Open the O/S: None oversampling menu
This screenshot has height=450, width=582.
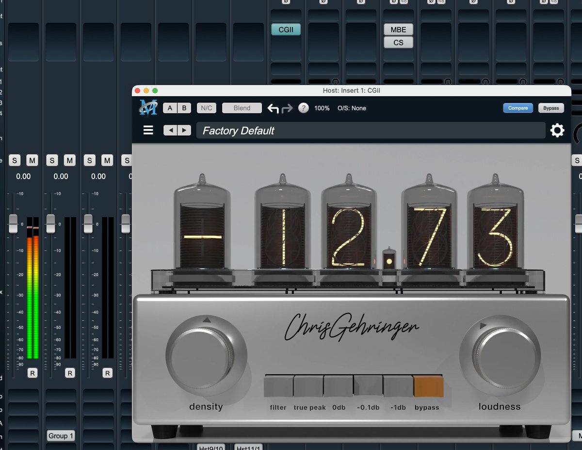(x=352, y=108)
